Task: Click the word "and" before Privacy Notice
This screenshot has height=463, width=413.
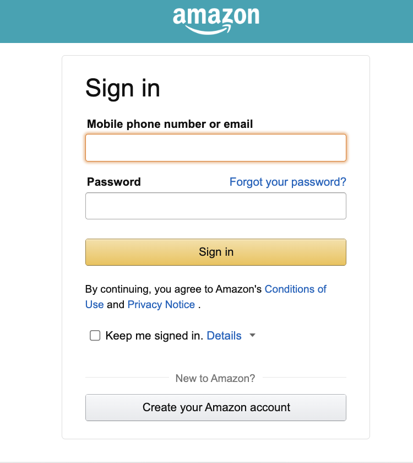Action: [x=116, y=304]
